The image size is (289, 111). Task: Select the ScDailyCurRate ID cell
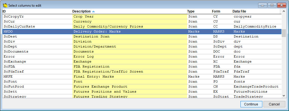[x=37, y=26]
